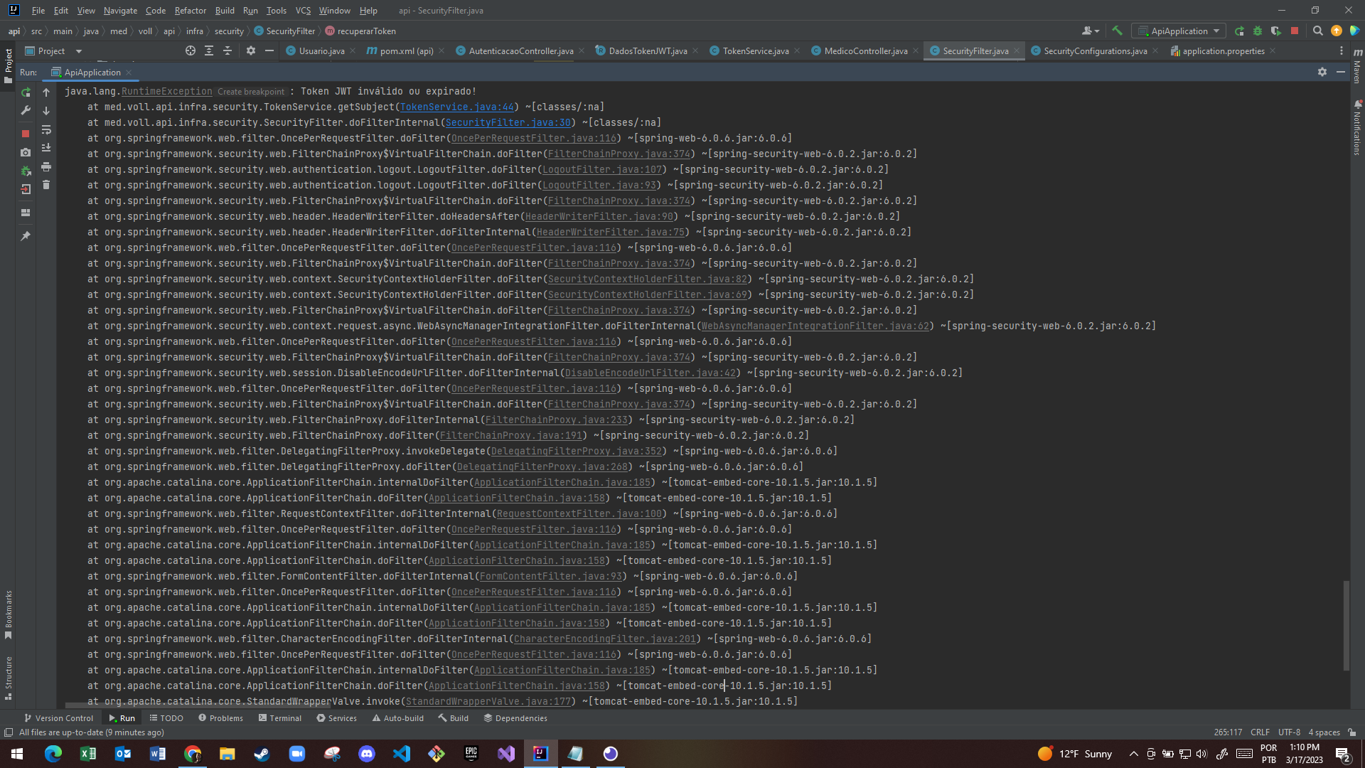The image size is (1365, 768).
Task: Open SecurityFilter.java:30 stack trace link
Action: click(508, 123)
